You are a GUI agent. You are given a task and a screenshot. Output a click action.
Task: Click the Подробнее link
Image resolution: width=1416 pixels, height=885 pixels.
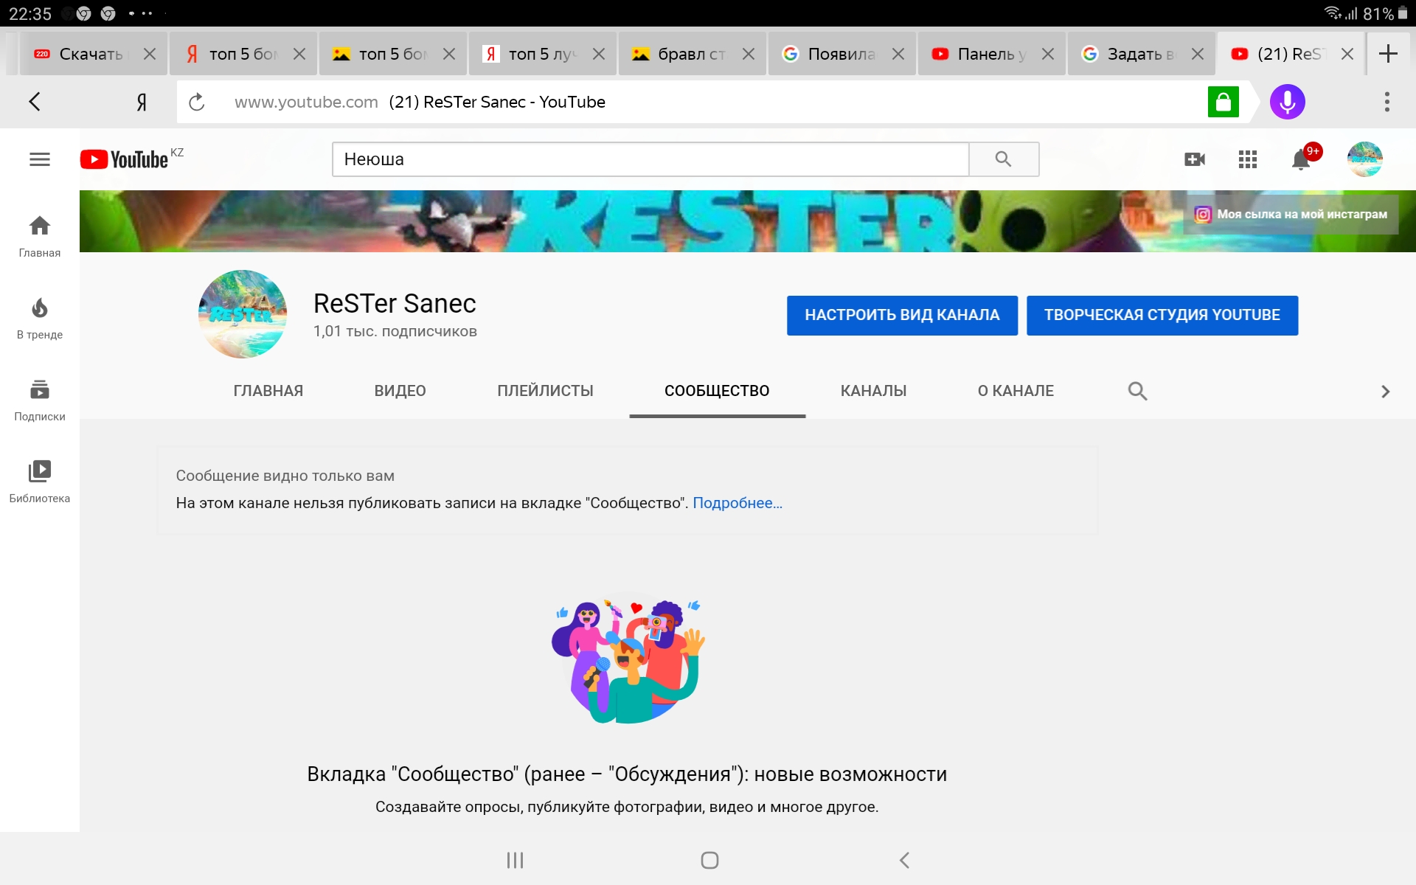[738, 503]
